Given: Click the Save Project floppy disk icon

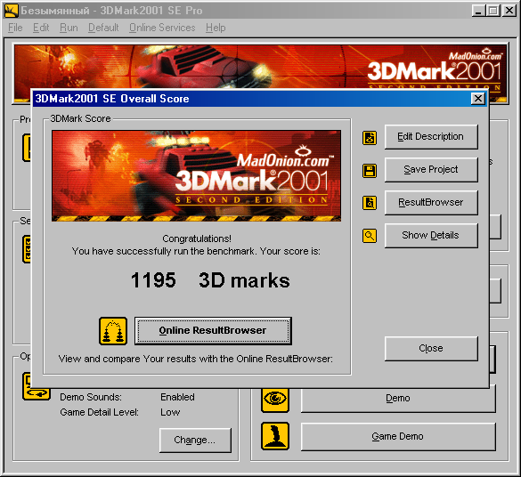Looking at the screenshot, I should pyautogui.click(x=369, y=171).
